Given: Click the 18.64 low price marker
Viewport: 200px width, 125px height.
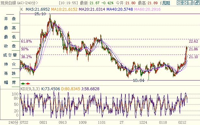Looking at the screenshot, I should 138,81.
